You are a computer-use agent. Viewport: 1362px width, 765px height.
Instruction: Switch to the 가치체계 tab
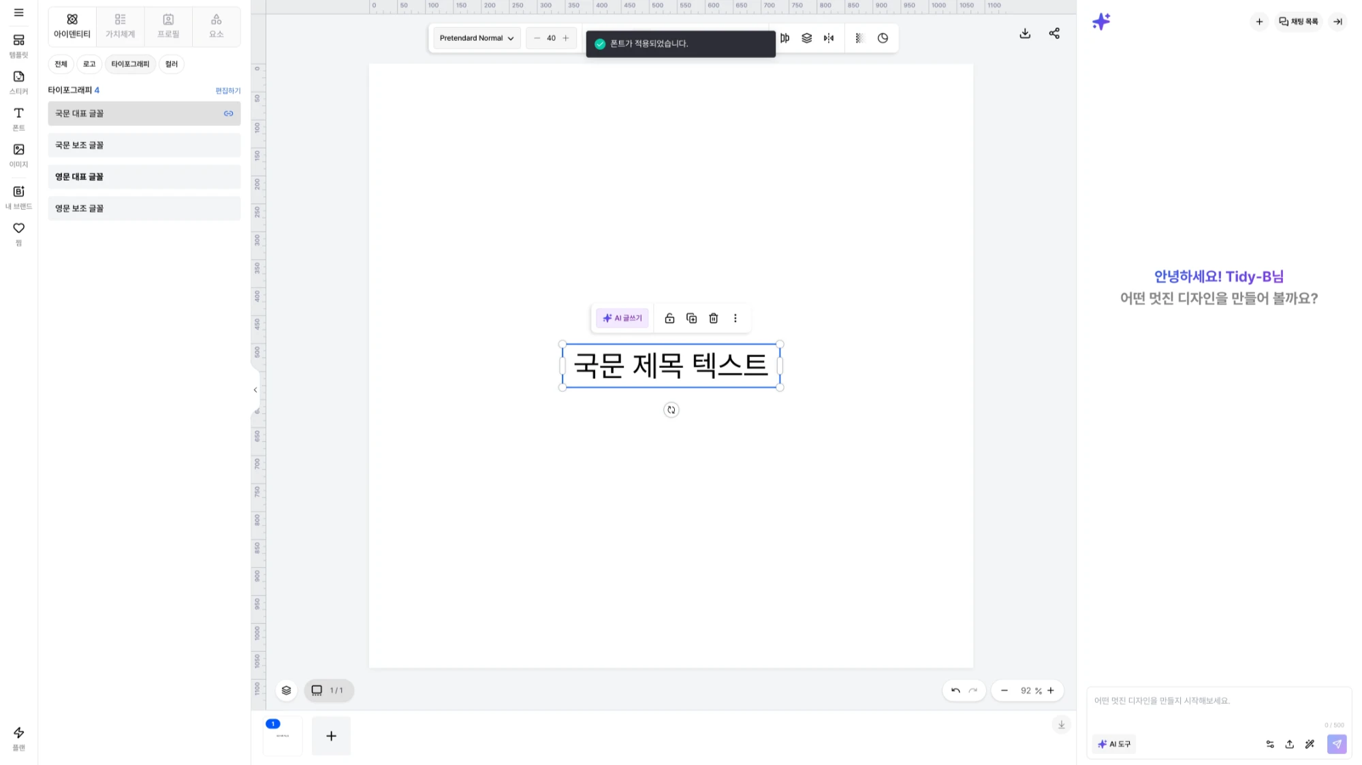coord(120,26)
